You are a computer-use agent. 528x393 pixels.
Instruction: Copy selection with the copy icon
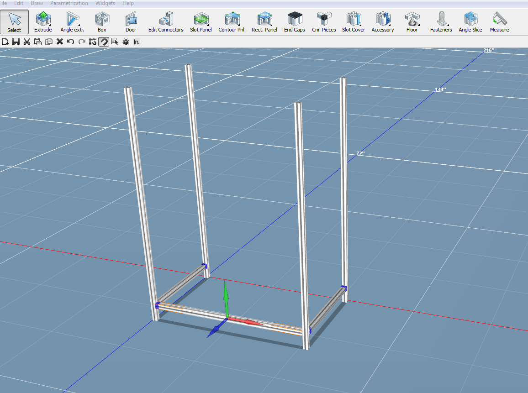[x=49, y=42]
